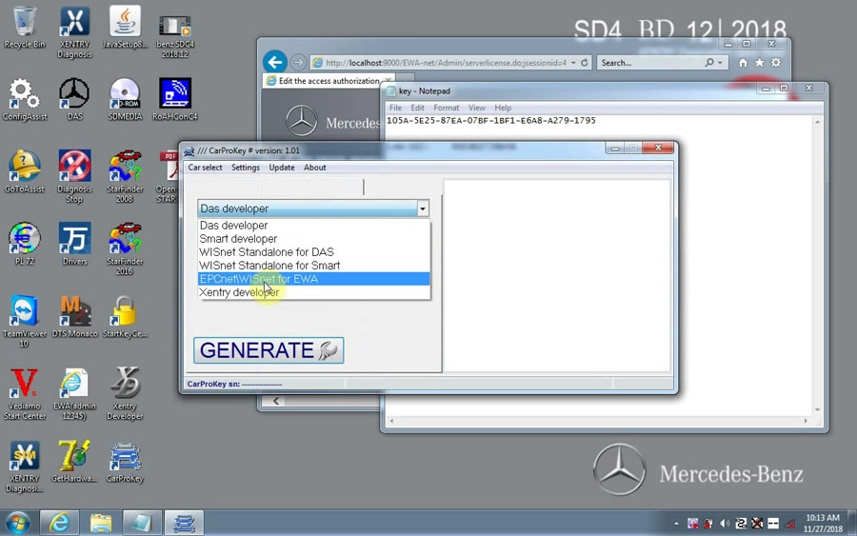
Task: Select Das developer from the list
Action: coord(313,225)
